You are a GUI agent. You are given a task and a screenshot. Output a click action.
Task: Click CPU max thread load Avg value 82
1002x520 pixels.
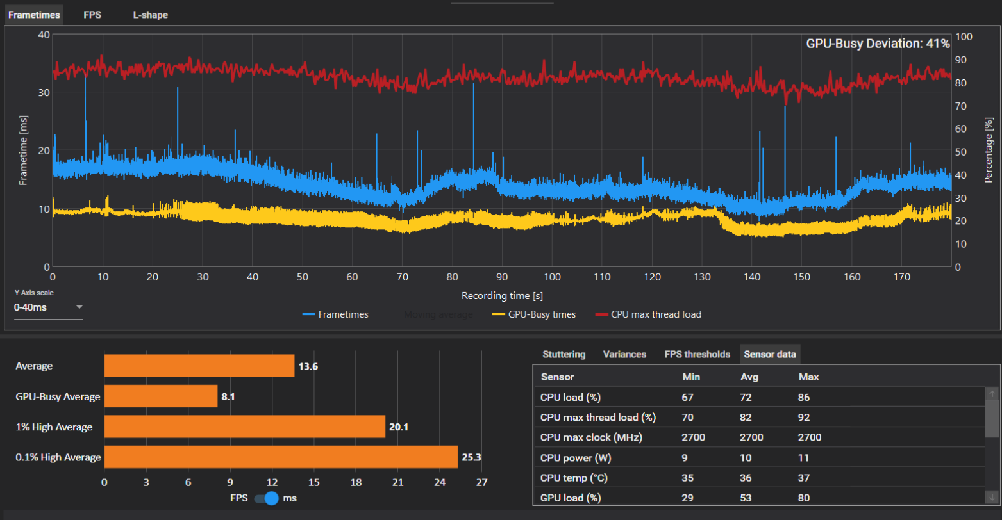coord(746,418)
